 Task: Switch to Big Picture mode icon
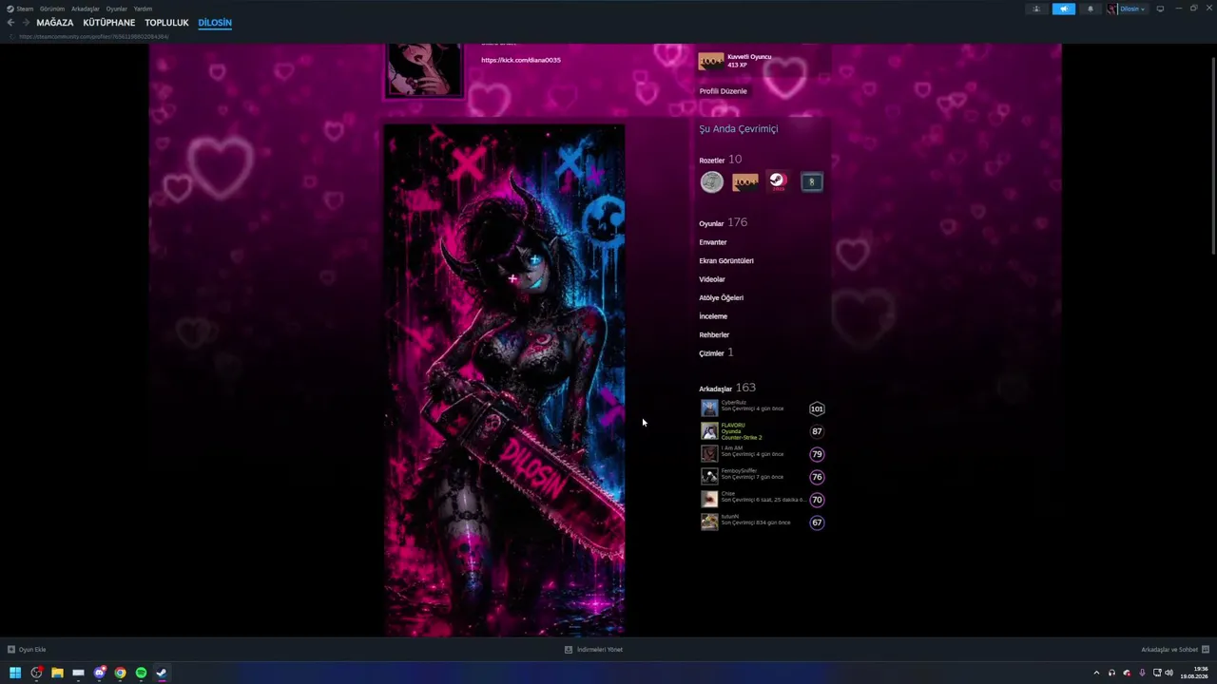[1160, 9]
